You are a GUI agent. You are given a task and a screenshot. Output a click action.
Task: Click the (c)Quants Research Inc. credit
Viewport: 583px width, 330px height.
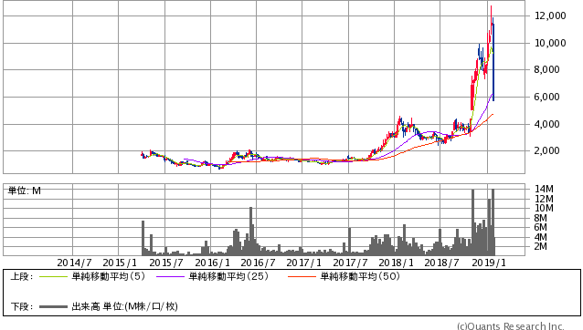(510, 326)
